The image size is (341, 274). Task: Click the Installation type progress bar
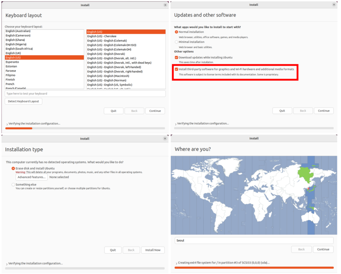tap(85, 268)
